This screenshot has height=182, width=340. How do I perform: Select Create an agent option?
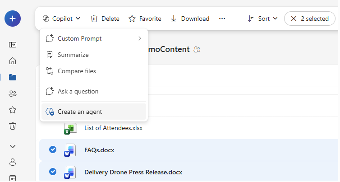click(80, 112)
